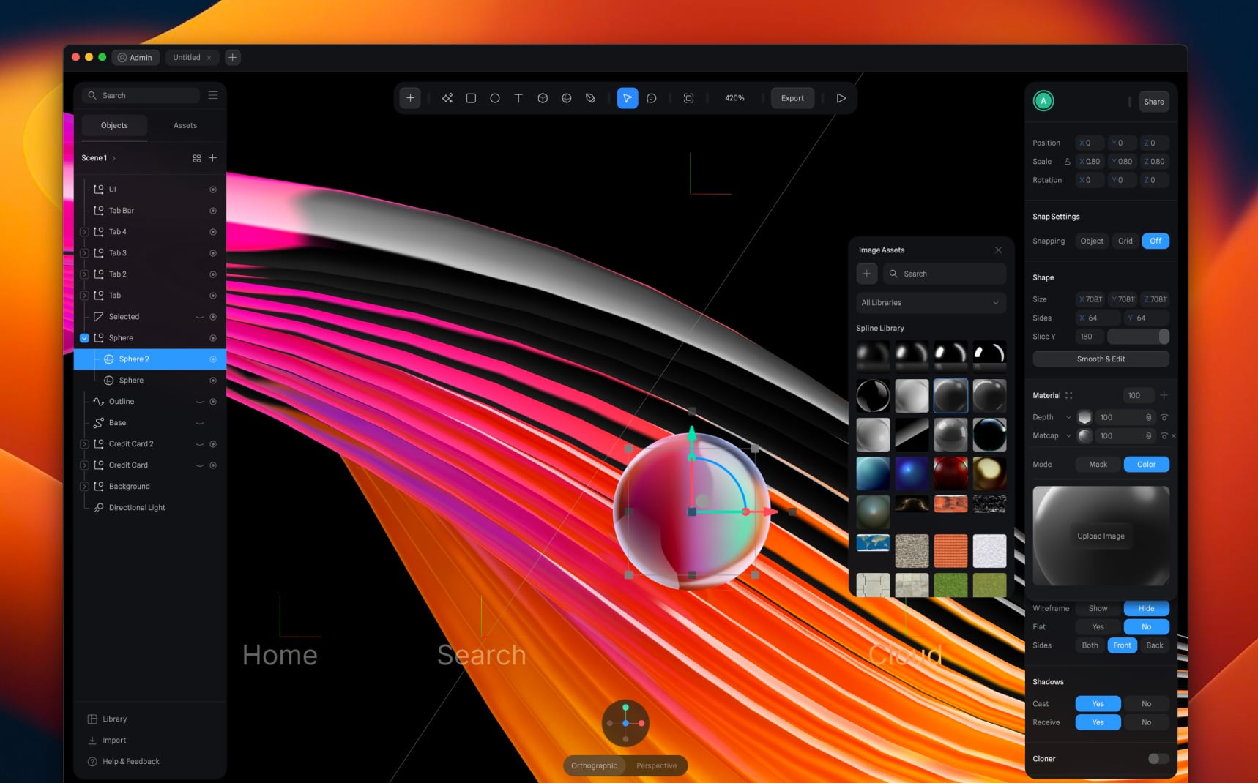Image resolution: width=1258 pixels, height=783 pixels.
Task: Enable the Cloner toggle switch
Action: coord(1158,759)
